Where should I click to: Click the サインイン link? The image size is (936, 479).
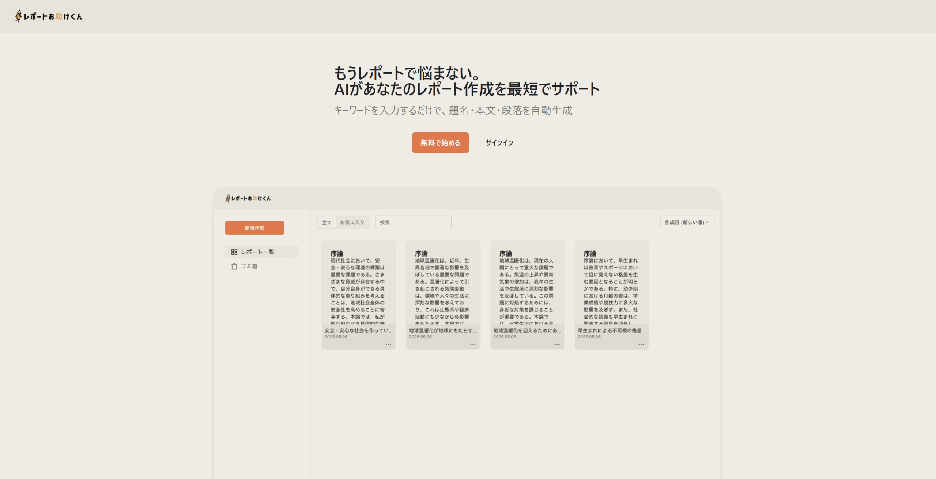point(499,143)
